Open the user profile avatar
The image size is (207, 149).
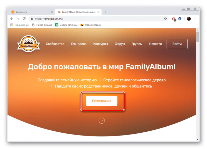(x=189, y=19)
